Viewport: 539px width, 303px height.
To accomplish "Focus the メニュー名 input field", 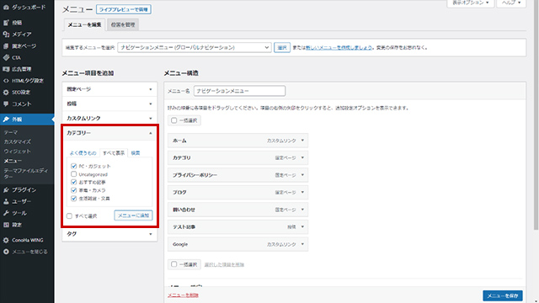I will [x=239, y=91].
